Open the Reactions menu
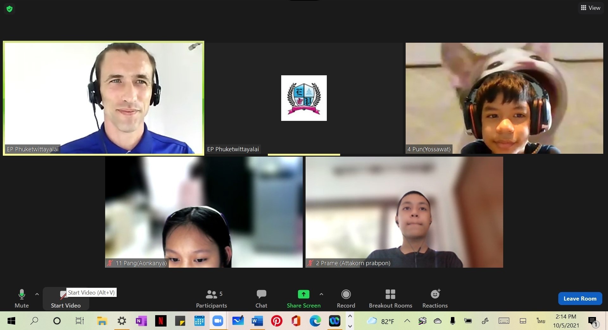 point(435,299)
